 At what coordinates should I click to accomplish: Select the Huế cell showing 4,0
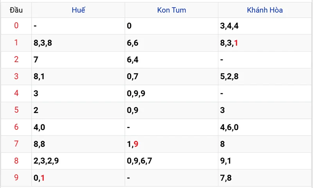pos(40,127)
